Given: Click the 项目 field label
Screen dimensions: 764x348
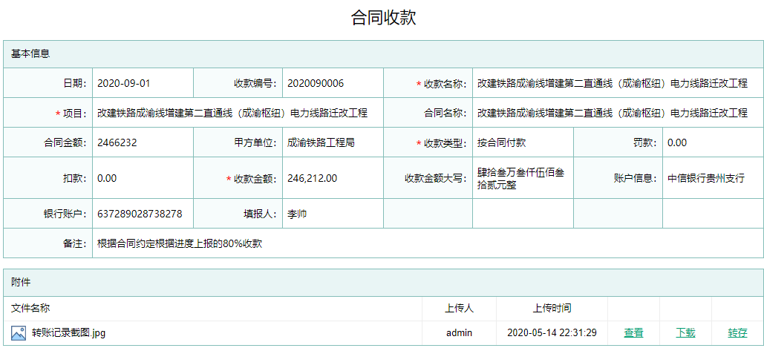Looking at the screenshot, I should point(75,113).
